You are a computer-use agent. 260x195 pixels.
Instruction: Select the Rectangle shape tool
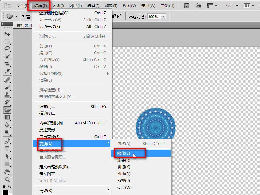pos(7,163)
